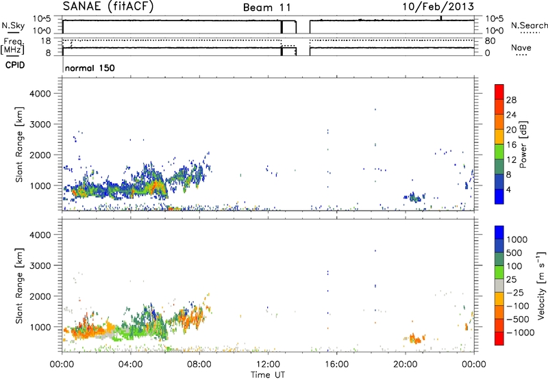Click '3000' tick on the velocity panel
The image size is (548, 379).
coord(40,265)
